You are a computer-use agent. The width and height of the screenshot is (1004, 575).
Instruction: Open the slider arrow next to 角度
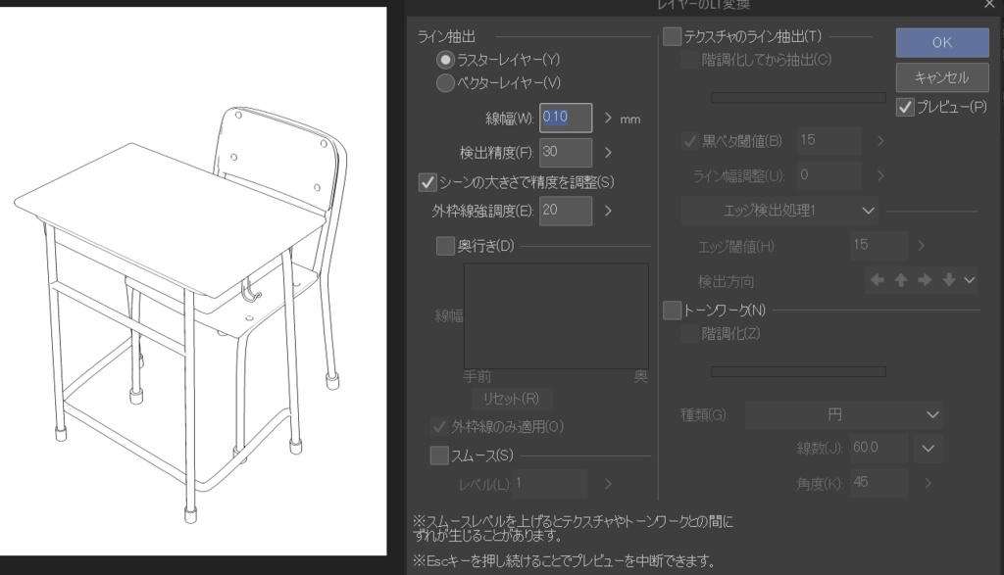(x=927, y=483)
